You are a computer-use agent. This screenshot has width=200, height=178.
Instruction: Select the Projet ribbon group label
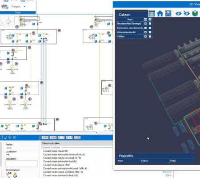18,12
